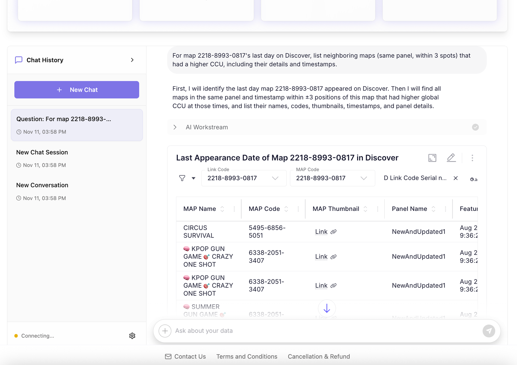Click the scroll-to-bottom arrow button
Screen dimensions: 517x365
(x=327, y=308)
